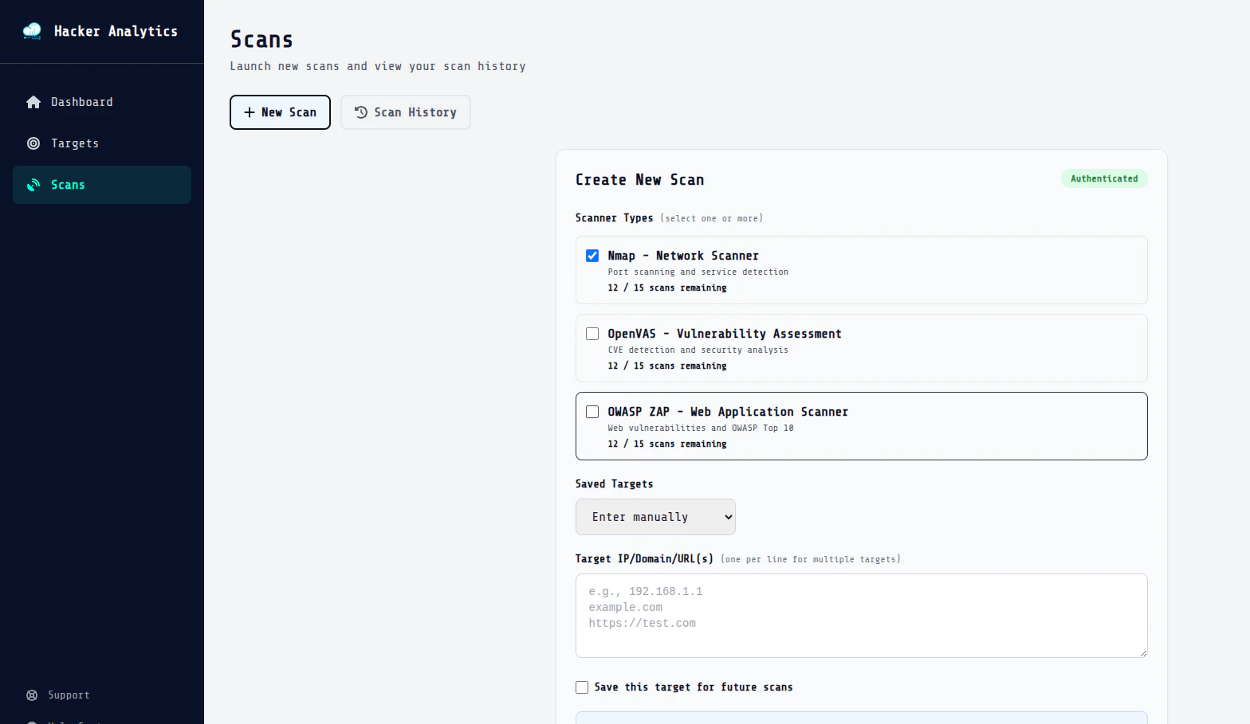Uncheck the Nmap Network Scanner checkbox
The width and height of the screenshot is (1250, 724).
click(x=592, y=256)
